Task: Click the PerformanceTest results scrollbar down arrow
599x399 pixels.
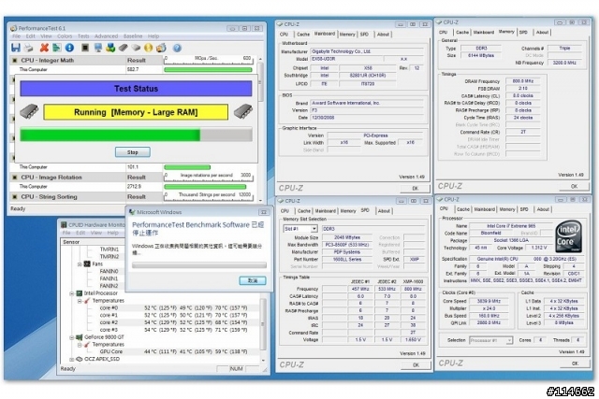Action: pyautogui.click(x=261, y=200)
